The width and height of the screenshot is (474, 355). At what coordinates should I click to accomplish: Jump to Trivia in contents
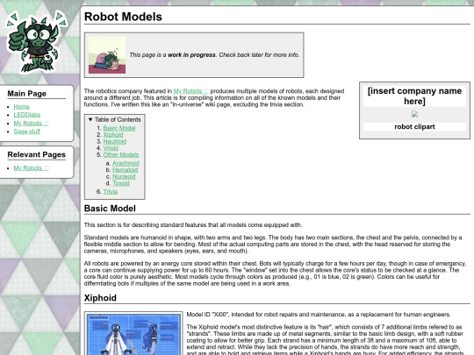point(111,192)
